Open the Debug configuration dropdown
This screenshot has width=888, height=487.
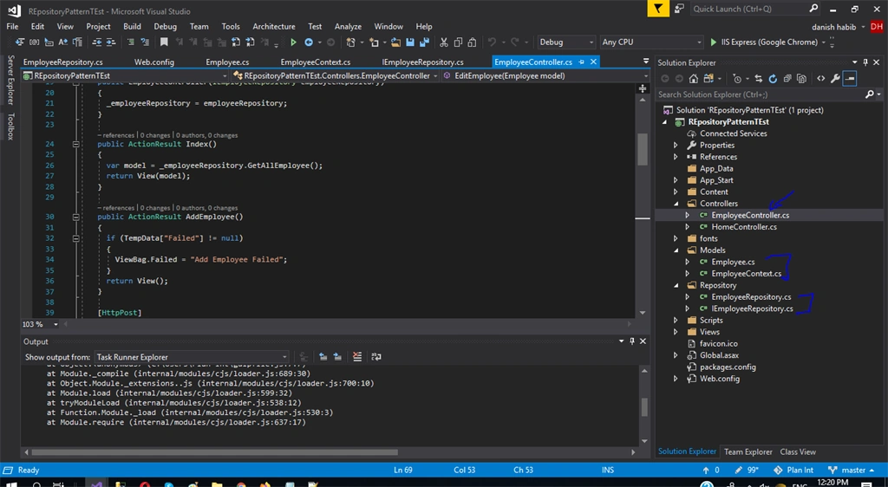click(566, 42)
